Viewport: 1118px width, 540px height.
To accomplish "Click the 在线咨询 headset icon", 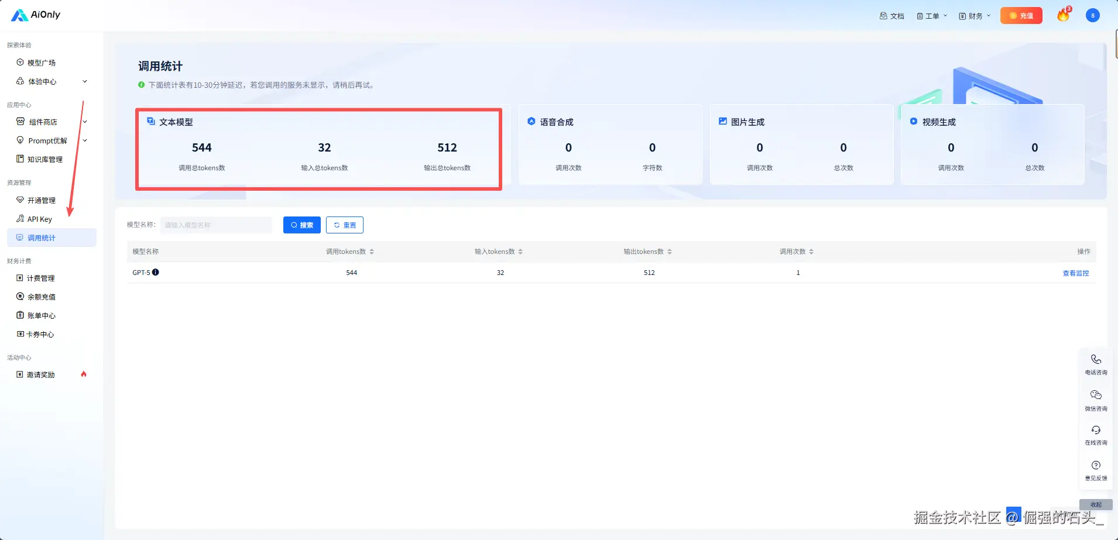I will [1096, 430].
